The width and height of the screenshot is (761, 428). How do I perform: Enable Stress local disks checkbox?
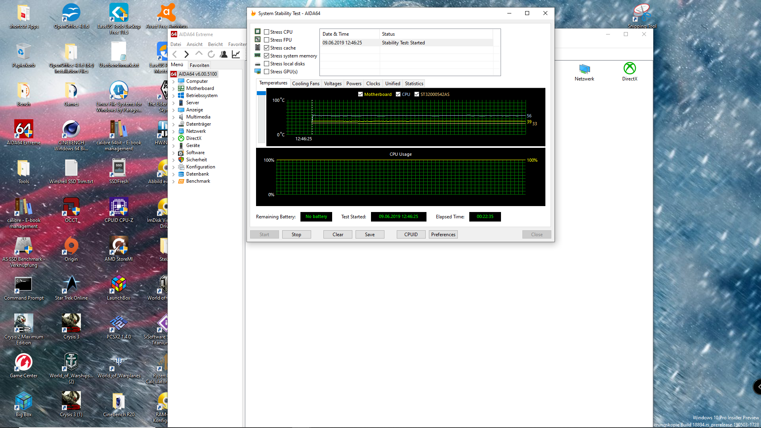(267, 64)
